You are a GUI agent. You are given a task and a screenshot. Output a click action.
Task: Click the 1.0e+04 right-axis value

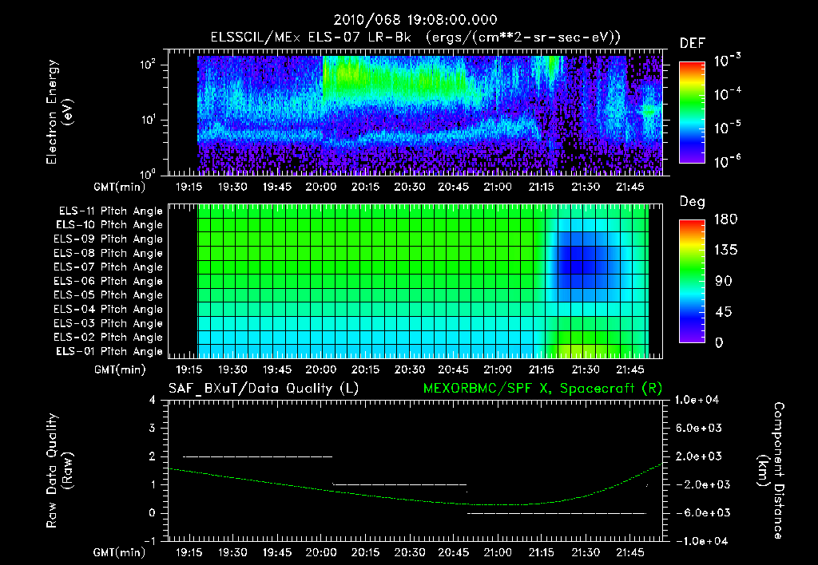point(697,400)
